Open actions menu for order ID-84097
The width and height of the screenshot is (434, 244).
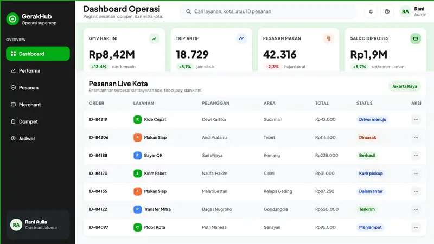(416, 227)
